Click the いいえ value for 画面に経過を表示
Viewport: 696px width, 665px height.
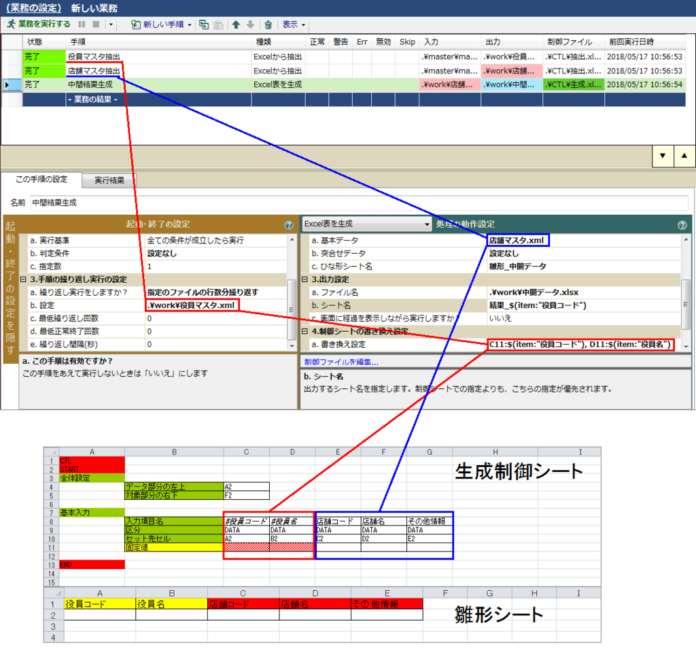[500, 318]
